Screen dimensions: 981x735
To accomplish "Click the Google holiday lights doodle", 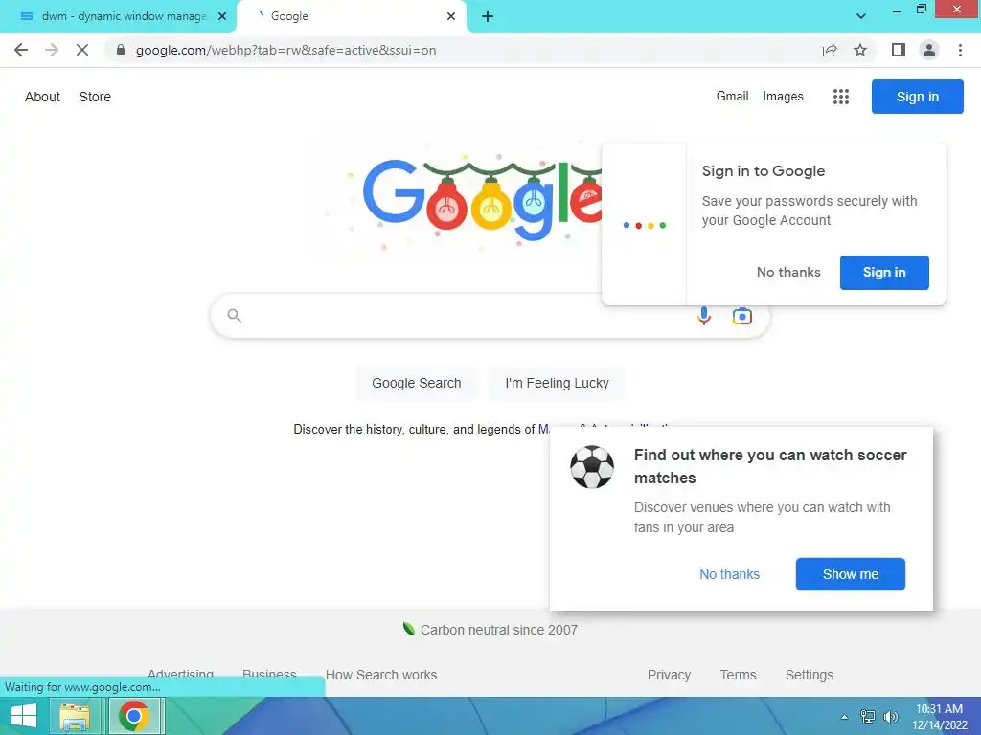I will [482, 199].
